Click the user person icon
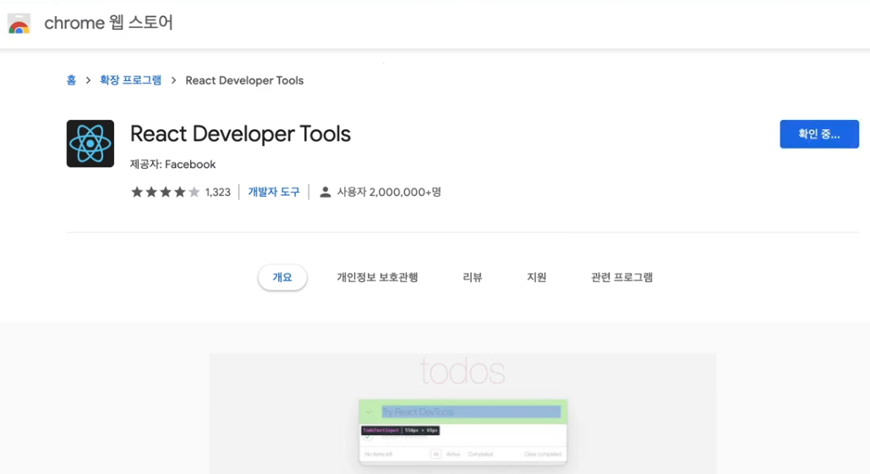Image resolution: width=870 pixels, height=474 pixels. 326,193
